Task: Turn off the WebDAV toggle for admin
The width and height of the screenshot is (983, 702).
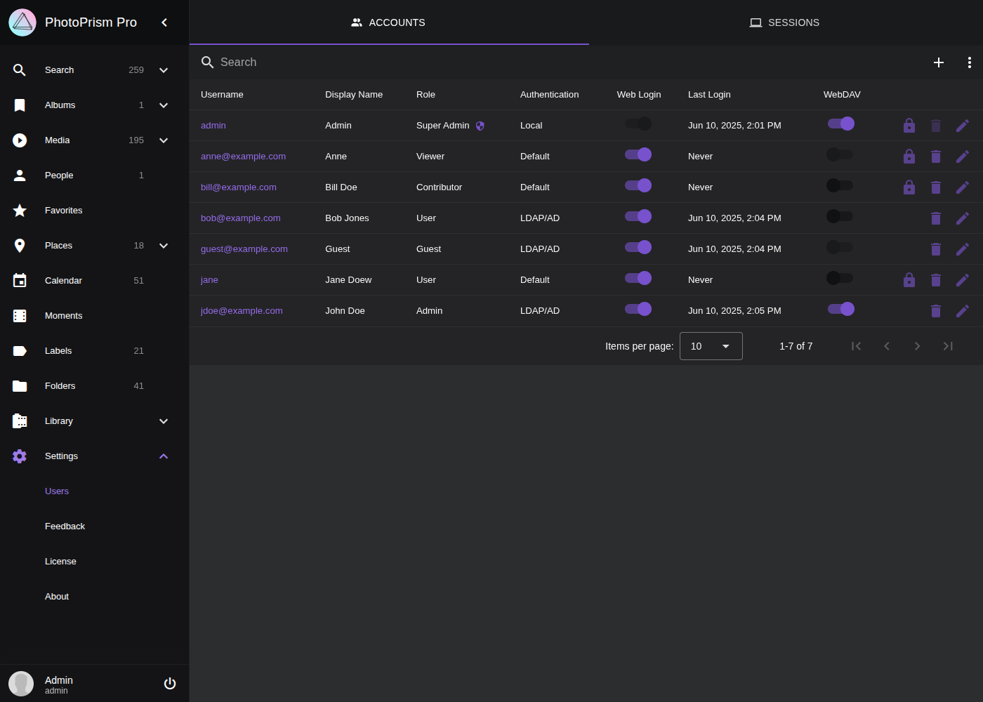Action: pos(840,123)
